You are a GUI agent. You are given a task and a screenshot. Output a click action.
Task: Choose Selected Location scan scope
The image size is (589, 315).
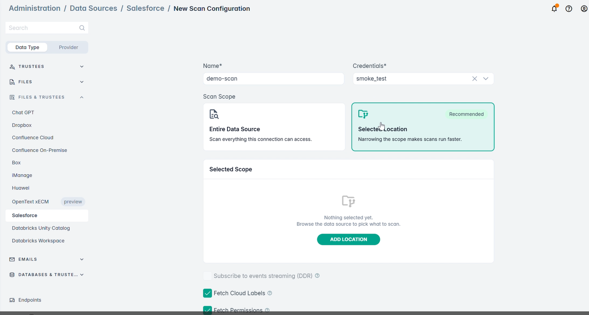(x=423, y=127)
